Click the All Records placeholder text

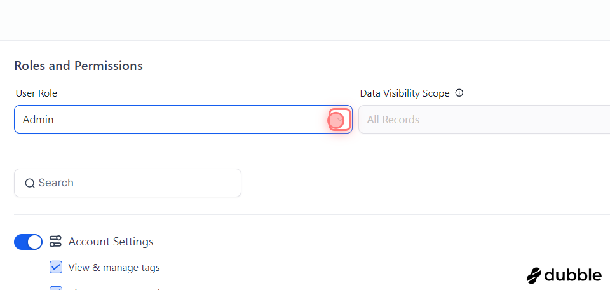[x=393, y=120]
